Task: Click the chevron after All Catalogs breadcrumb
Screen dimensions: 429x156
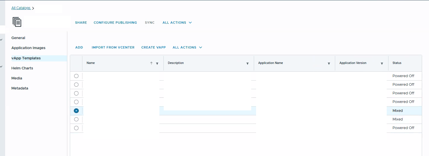Action: coord(33,8)
